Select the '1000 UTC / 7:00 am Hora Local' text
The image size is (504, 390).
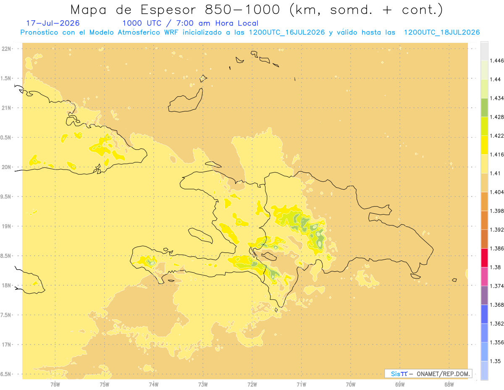(x=190, y=24)
